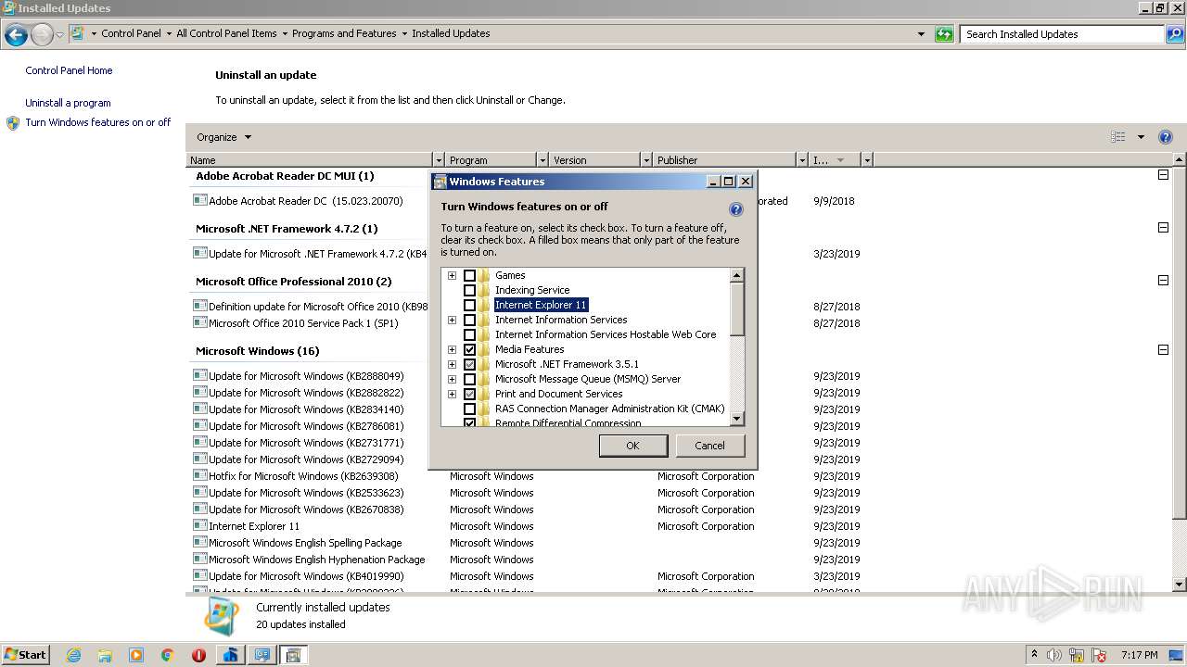This screenshot has height=667, width=1187.
Task: Open Control Panel Home link
Action: (69, 70)
